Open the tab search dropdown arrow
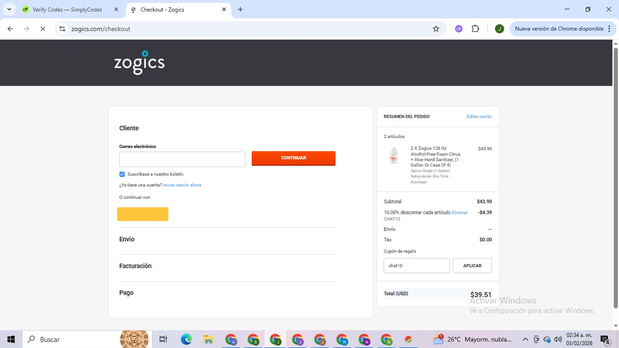The image size is (619, 348). pyautogui.click(x=9, y=9)
